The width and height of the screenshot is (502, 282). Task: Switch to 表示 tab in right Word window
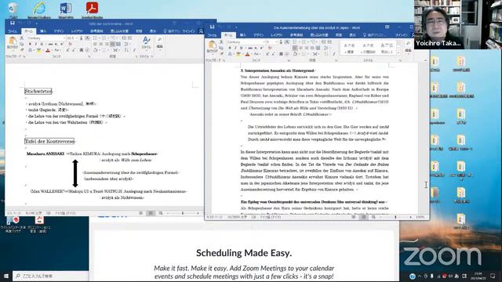coord(352,35)
